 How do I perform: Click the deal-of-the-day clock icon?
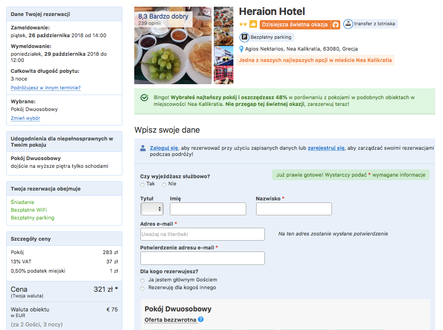click(335, 24)
